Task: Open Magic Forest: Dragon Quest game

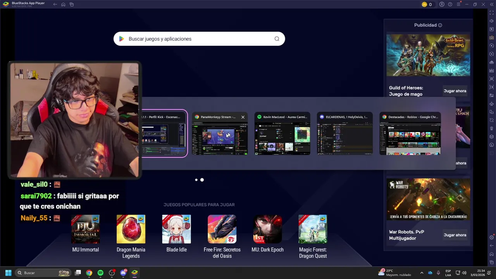Action: 313,237
